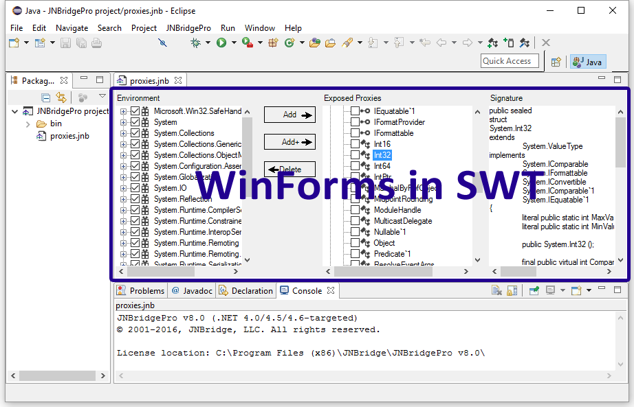Screen dimensions: 634x407
Task: Open the JNBridgePro menu
Action: [x=188, y=28]
